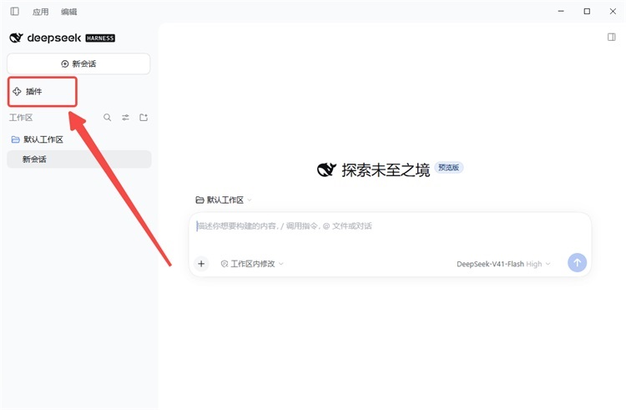Open the 插件 plugins entry
The image size is (626, 410).
click(42, 92)
